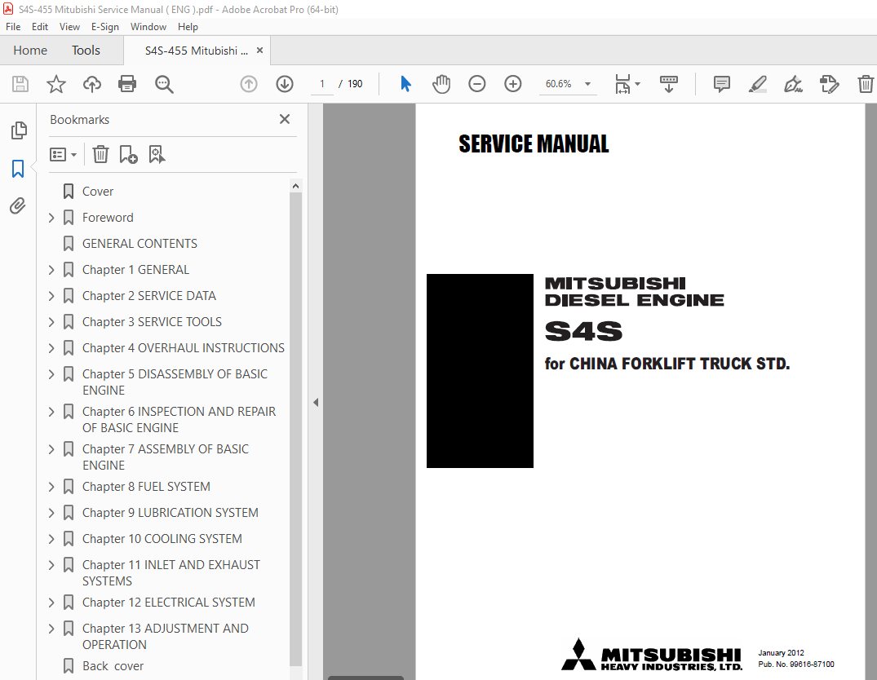Click the upload to cloud icon
877x680 pixels.
coord(91,84)
